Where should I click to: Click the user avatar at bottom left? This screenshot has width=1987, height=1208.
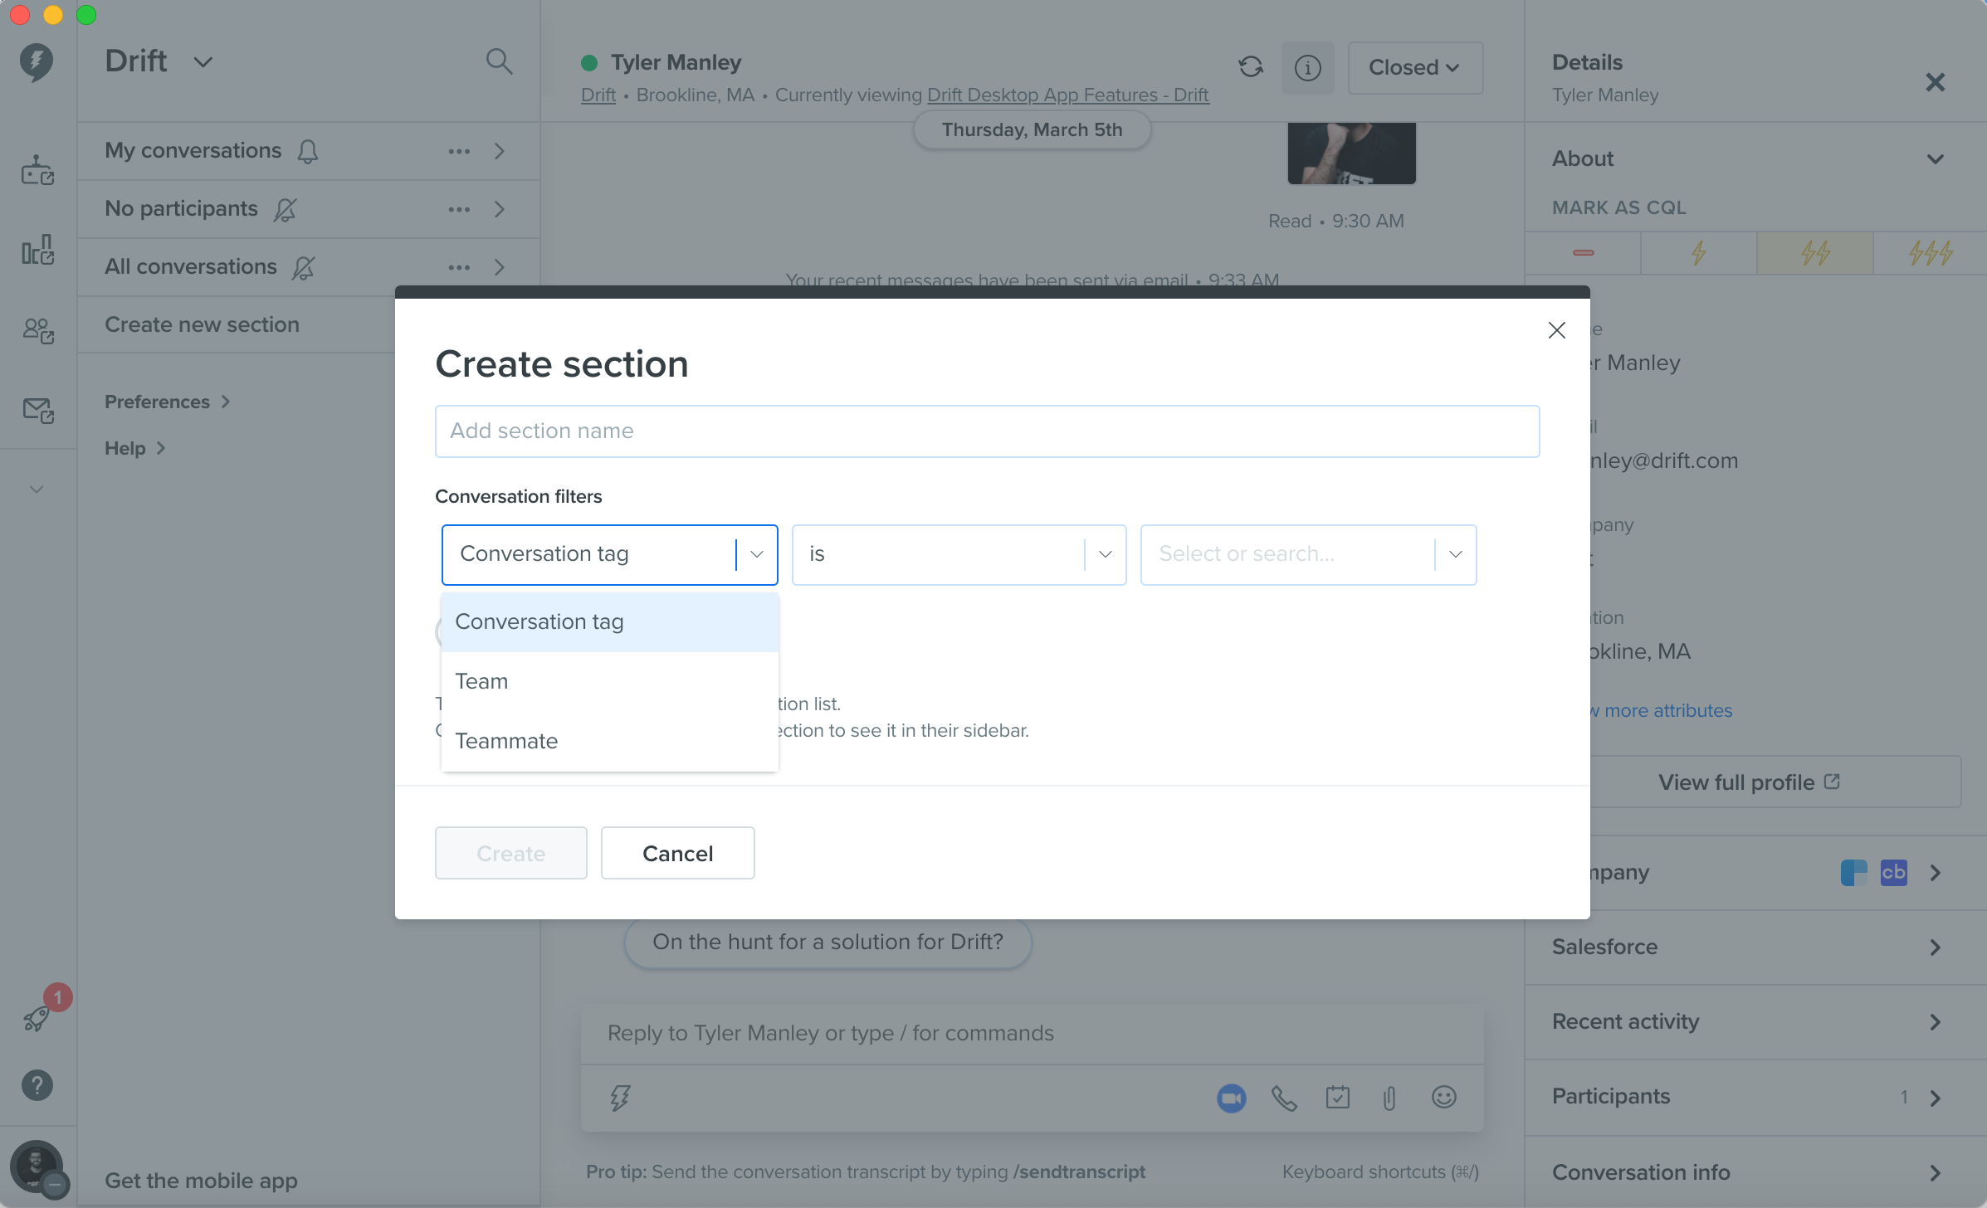tap(37, 1165)
